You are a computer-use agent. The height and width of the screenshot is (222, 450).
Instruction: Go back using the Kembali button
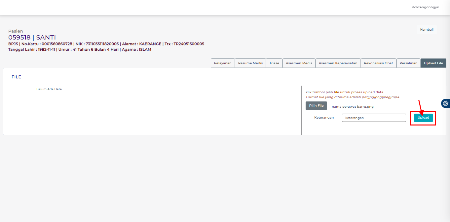(427, 29)
